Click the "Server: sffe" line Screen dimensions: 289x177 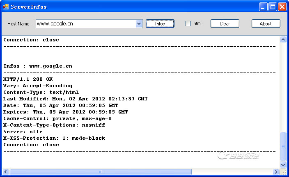click(x=23, y=132)
